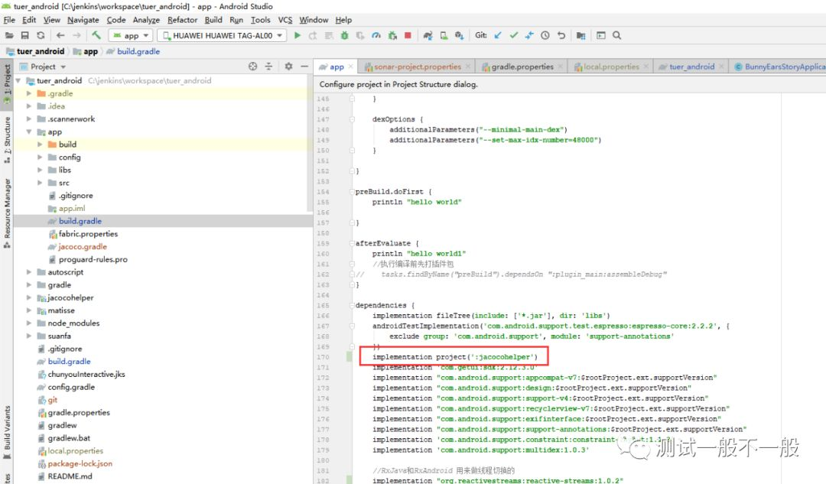826x484 pixels.
Task: Click the Git update project arrow
Action: (498, 35)
